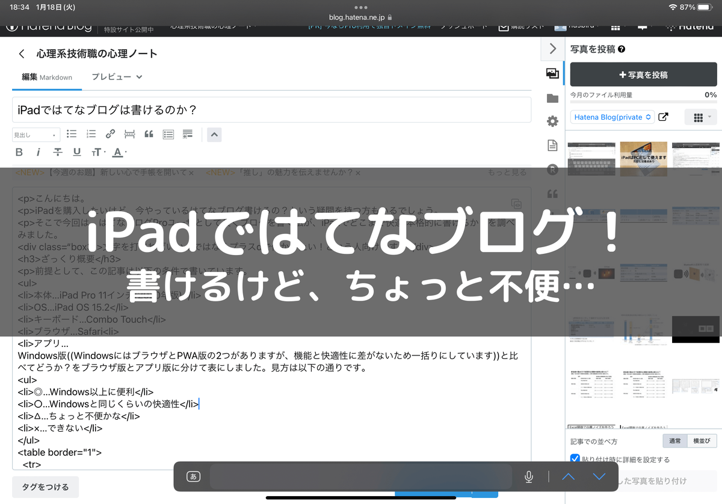Image resolution: width=722 pixels, height=504 pixels.
Task: Click the 記事での並べ方 label
Action: tap(593, 441)
